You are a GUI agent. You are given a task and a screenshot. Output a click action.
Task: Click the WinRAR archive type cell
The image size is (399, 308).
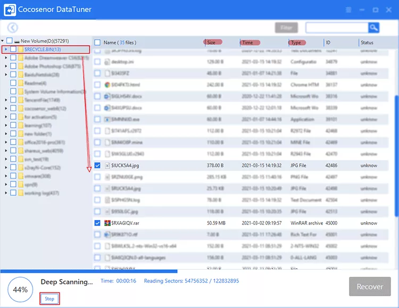click(306, 223)
